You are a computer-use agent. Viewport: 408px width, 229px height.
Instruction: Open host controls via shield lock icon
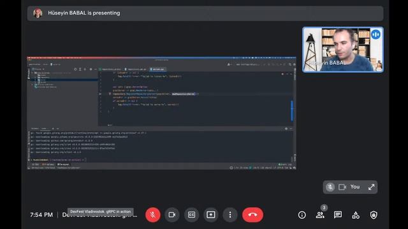pos(374,215)
